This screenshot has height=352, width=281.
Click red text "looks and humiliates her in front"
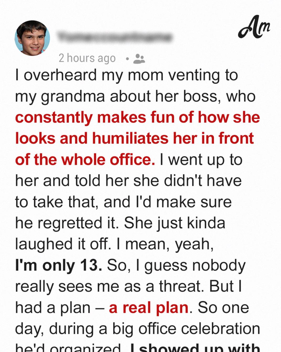(134, 138)
